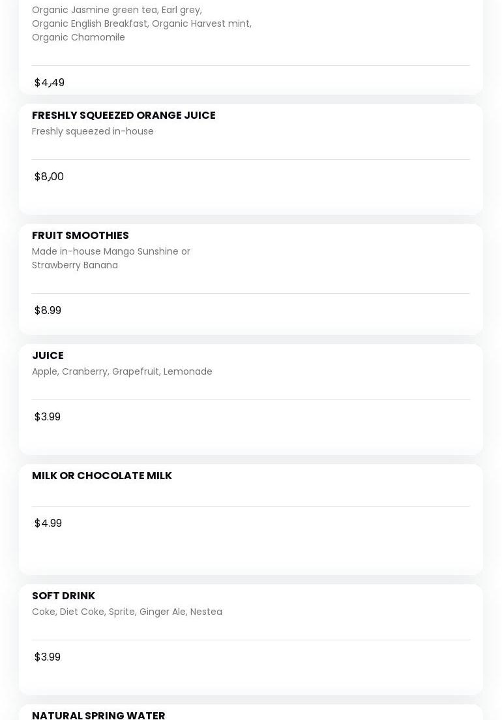502x720 pixels.
Task: Click the $4.49 tea price
Action: 50,83
